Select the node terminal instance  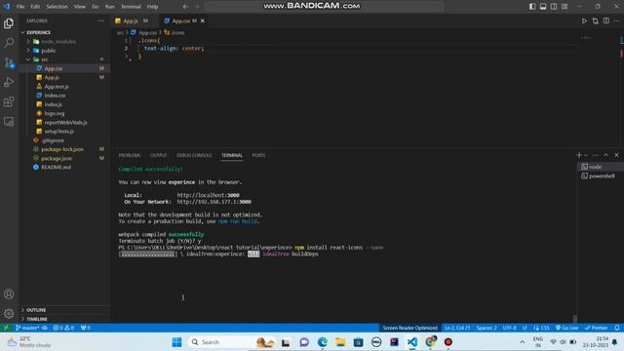coord(600,167)
